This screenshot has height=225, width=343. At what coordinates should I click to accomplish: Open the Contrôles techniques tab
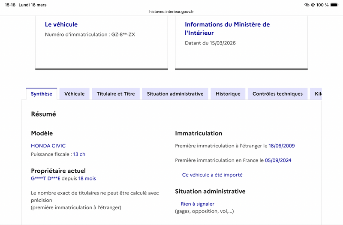(277, 94)
